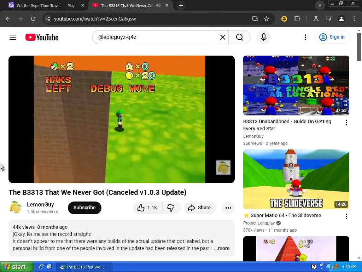
Task: Share the B3313 video
Action: pos(200,208)
